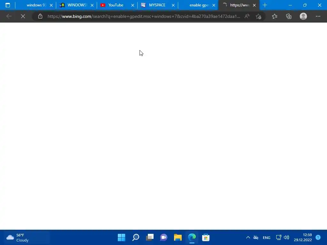Open Collections panel
Screen dimensions: 327x245
pyautogui.click(x=289, y=16)
